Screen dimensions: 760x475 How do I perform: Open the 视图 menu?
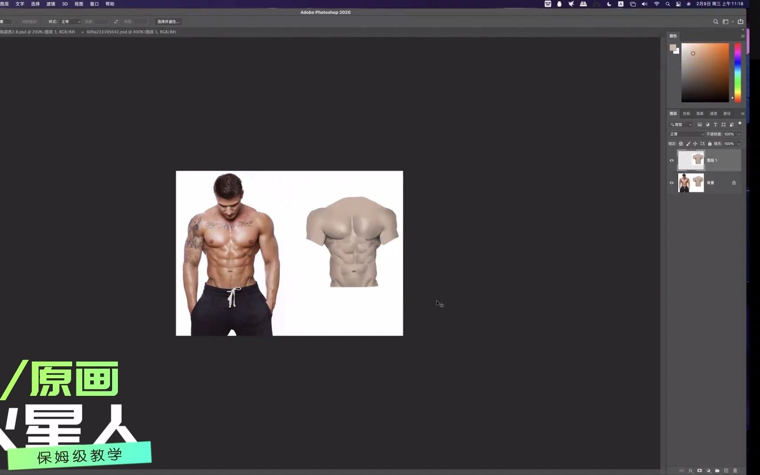(79, 4)
